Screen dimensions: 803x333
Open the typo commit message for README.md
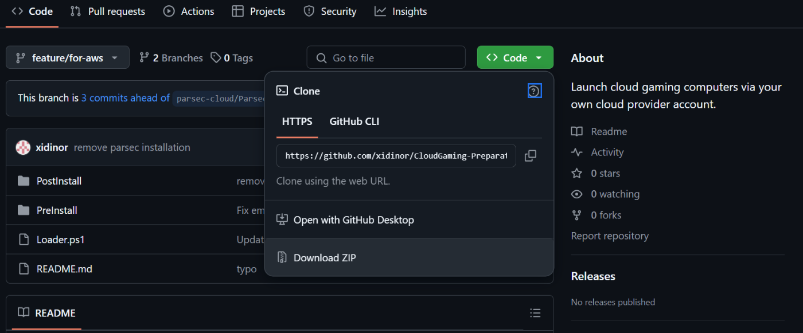click(247, 269)
